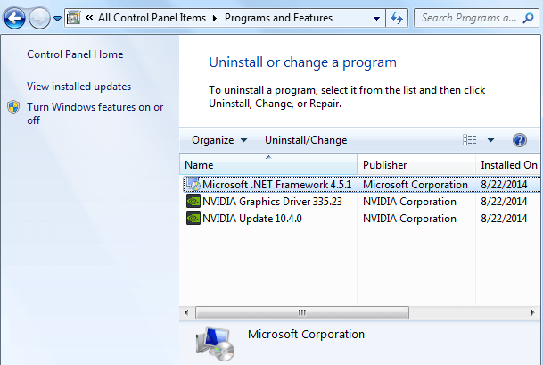
Task: Sort by the Publisher column header
Action: [416, 164]
